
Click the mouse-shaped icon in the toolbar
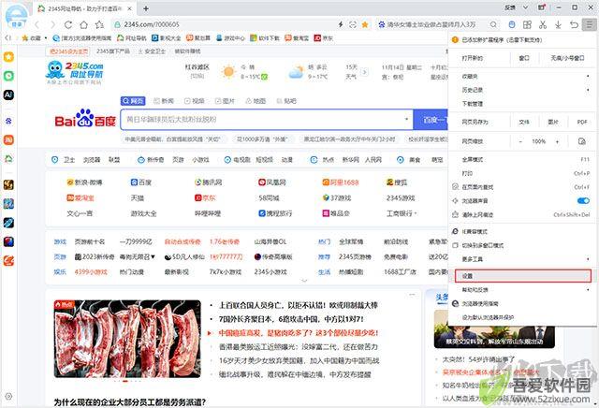coord(512,24)
